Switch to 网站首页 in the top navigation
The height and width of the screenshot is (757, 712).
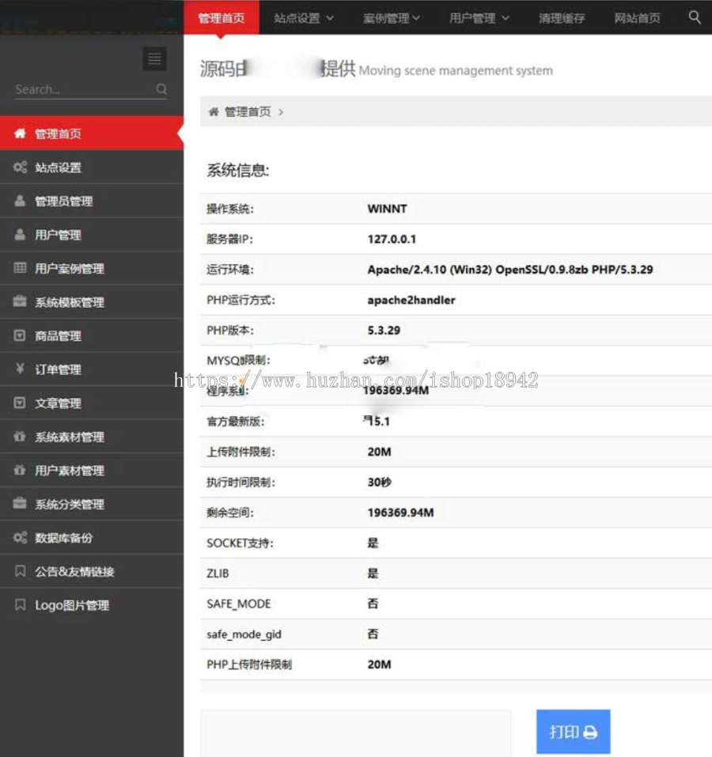coord(638,17)
